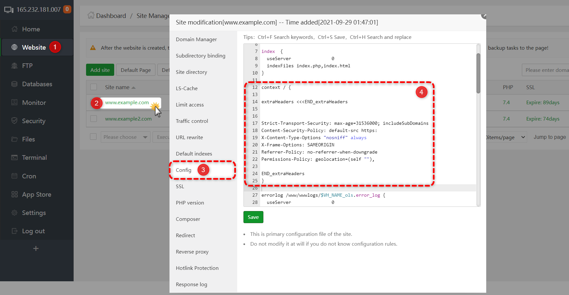569x295 pixels.
Task: Click the orange warning triangle icon
Action: click(93, 48)
